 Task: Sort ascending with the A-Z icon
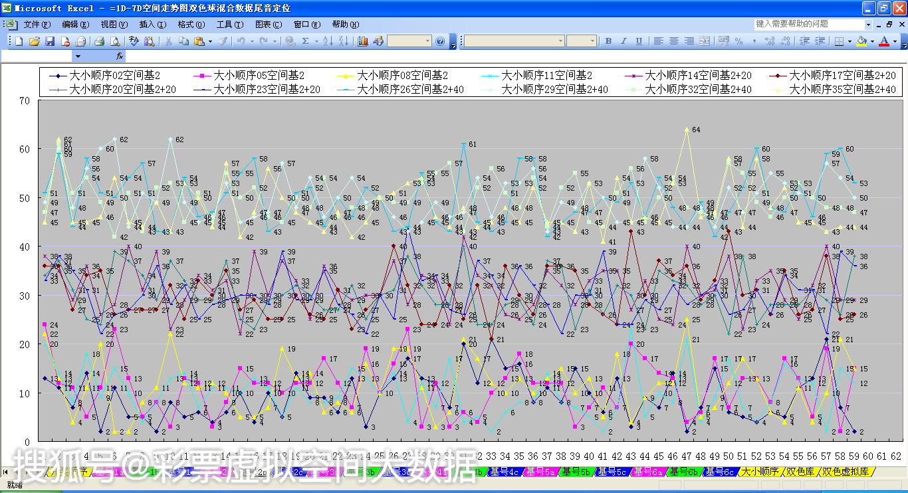click(328, 41)
